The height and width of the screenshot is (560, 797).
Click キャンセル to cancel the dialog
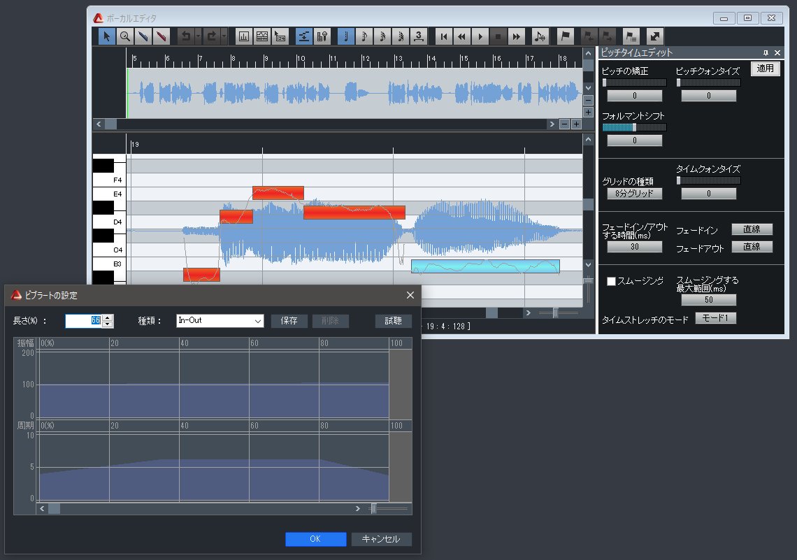381,539
